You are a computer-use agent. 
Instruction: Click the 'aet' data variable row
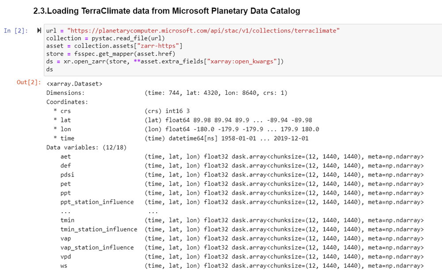65,156
